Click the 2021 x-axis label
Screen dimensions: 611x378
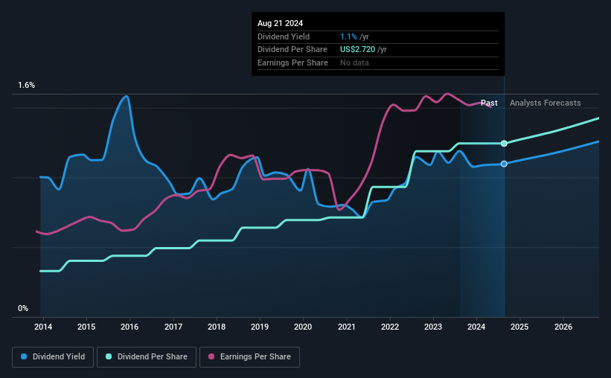(346, 327)
